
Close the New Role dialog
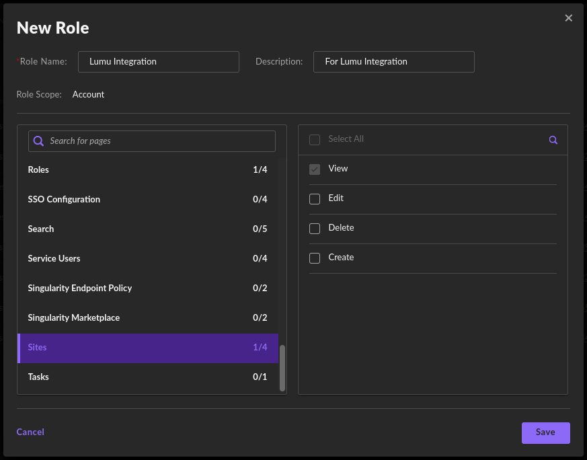569,18
